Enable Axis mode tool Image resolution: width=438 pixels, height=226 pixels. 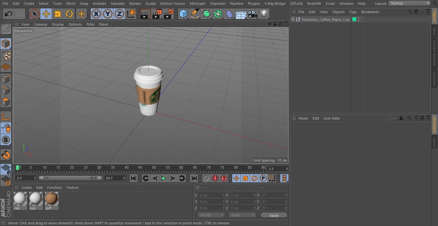click(6, 117)
